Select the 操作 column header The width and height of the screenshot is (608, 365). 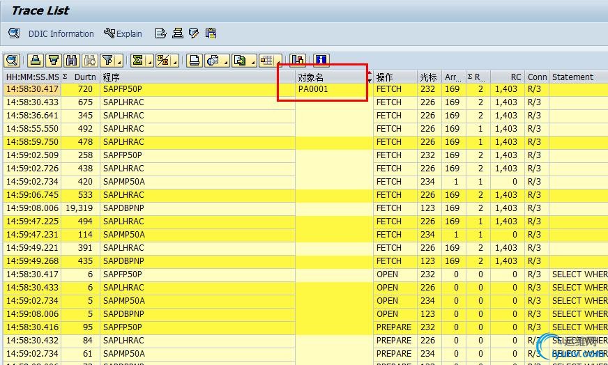[395, 77]
